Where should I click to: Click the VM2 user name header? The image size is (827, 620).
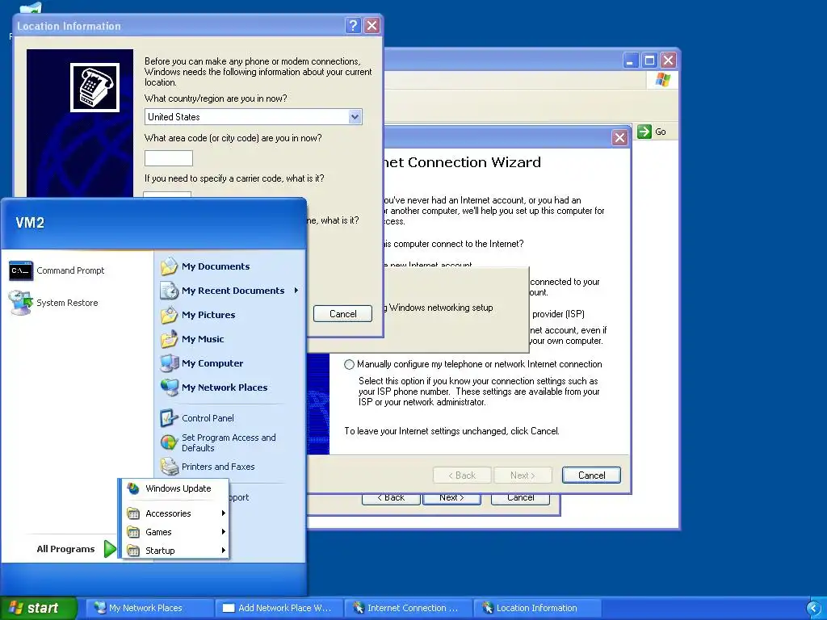click(x=30, y=223)
